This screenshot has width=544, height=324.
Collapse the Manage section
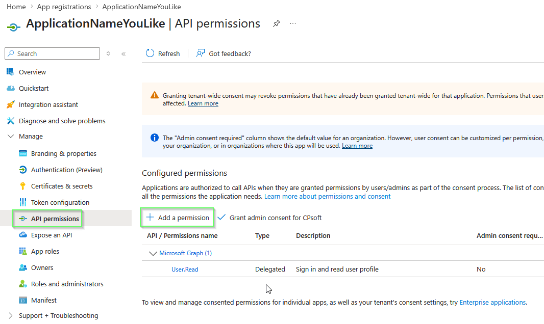tap(11, 136)
